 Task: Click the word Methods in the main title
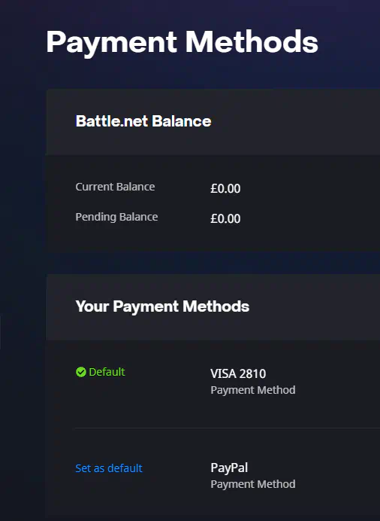(252, 42)
